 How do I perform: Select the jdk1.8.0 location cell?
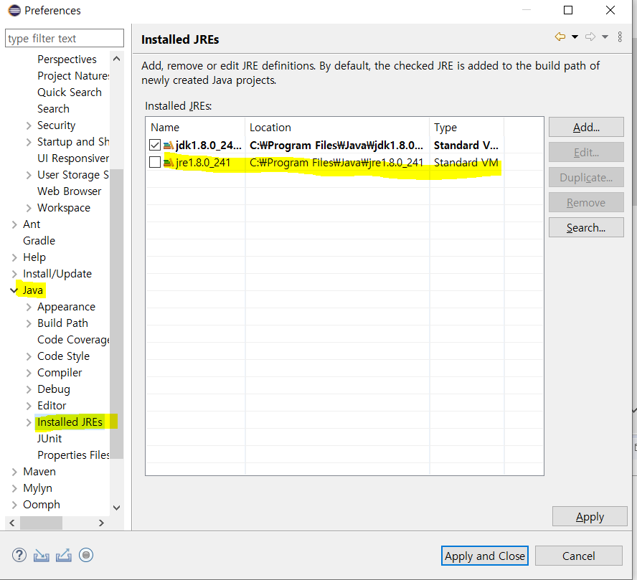point(336,146)
